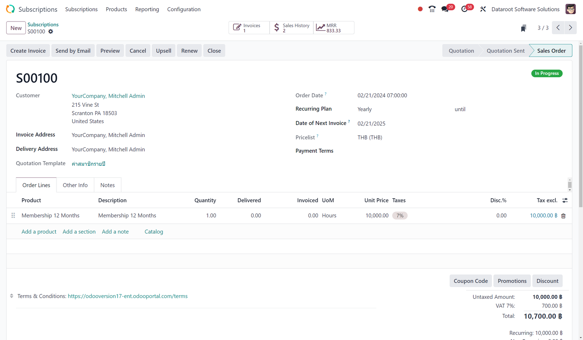Open the activities clock icon with 58
This screenshot has width=583, height=340.
464,9
